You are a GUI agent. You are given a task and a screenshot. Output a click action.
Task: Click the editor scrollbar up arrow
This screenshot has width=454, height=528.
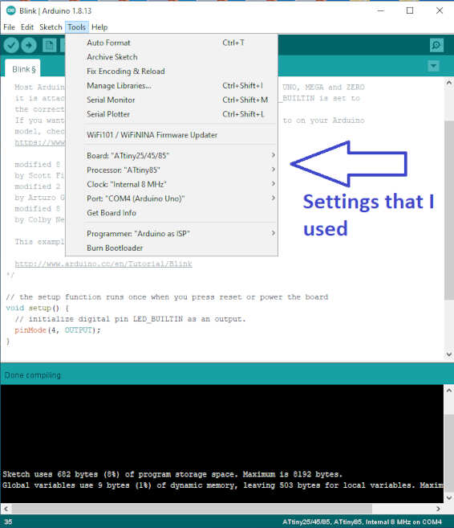click(x=449, y=83)
